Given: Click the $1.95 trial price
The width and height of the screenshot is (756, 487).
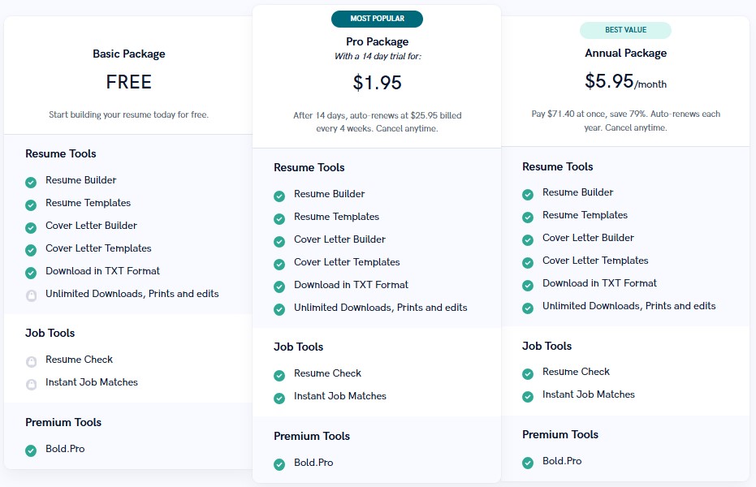Looking at the screenshot, I should [x=376, y=82].
